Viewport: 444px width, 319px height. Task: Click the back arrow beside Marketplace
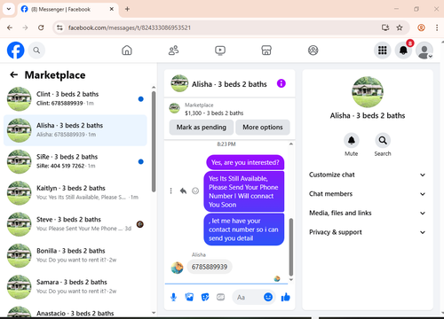[14, 74]
